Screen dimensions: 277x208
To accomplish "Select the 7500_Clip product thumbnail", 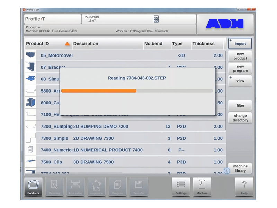I will [x=32, y=162].
